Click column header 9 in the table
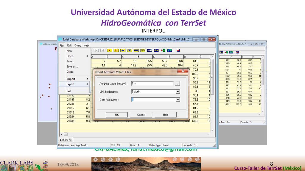 pos(204,57)
